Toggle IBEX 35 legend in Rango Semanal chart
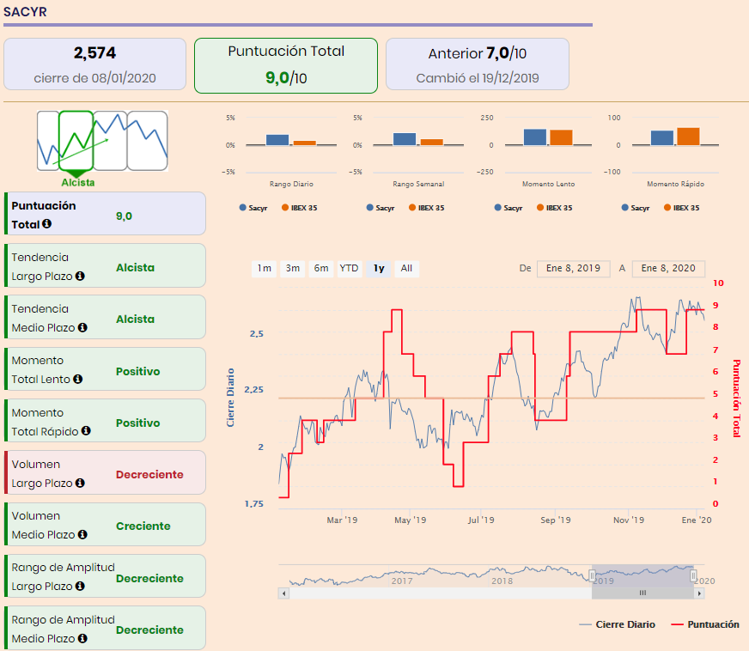 426,208
